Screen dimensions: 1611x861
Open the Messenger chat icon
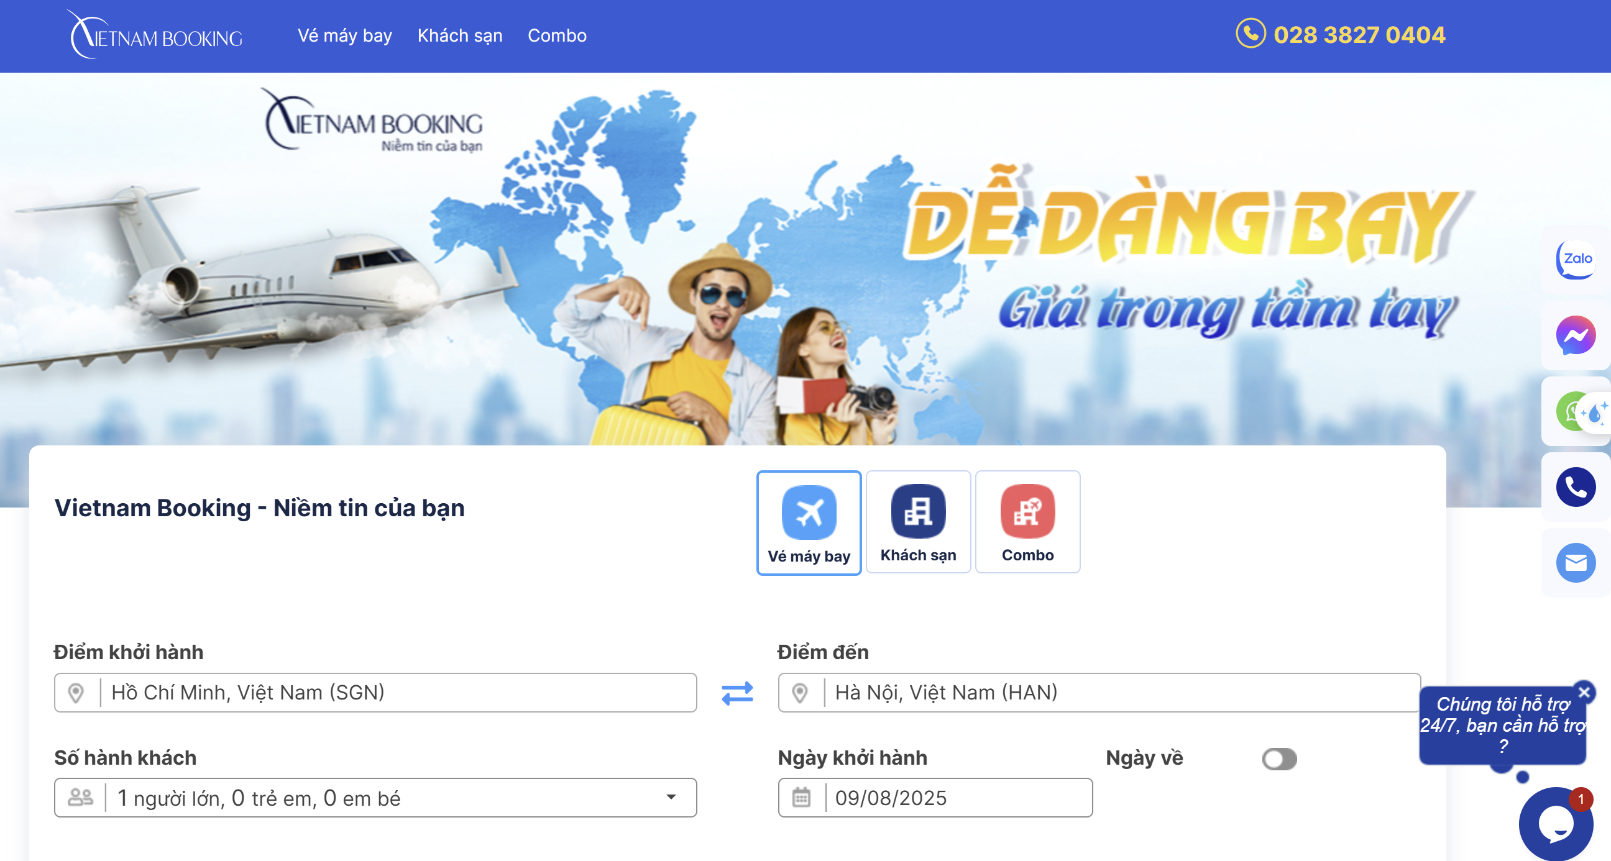(1576, 335)
